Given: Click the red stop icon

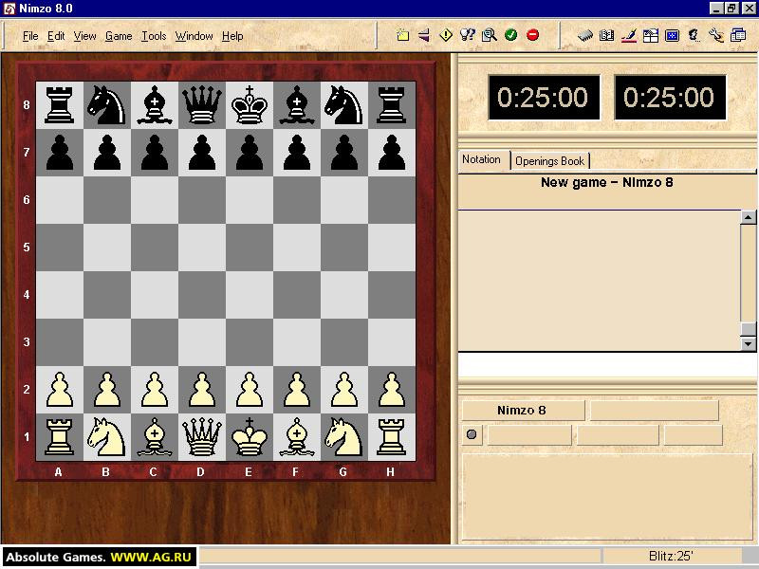Looking at the screenshot, I should pyautogui.click(x=532, y=35).
